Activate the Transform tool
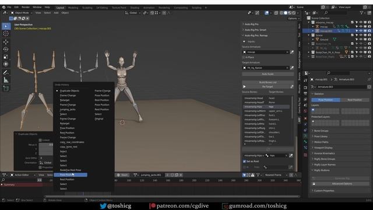 6,64
